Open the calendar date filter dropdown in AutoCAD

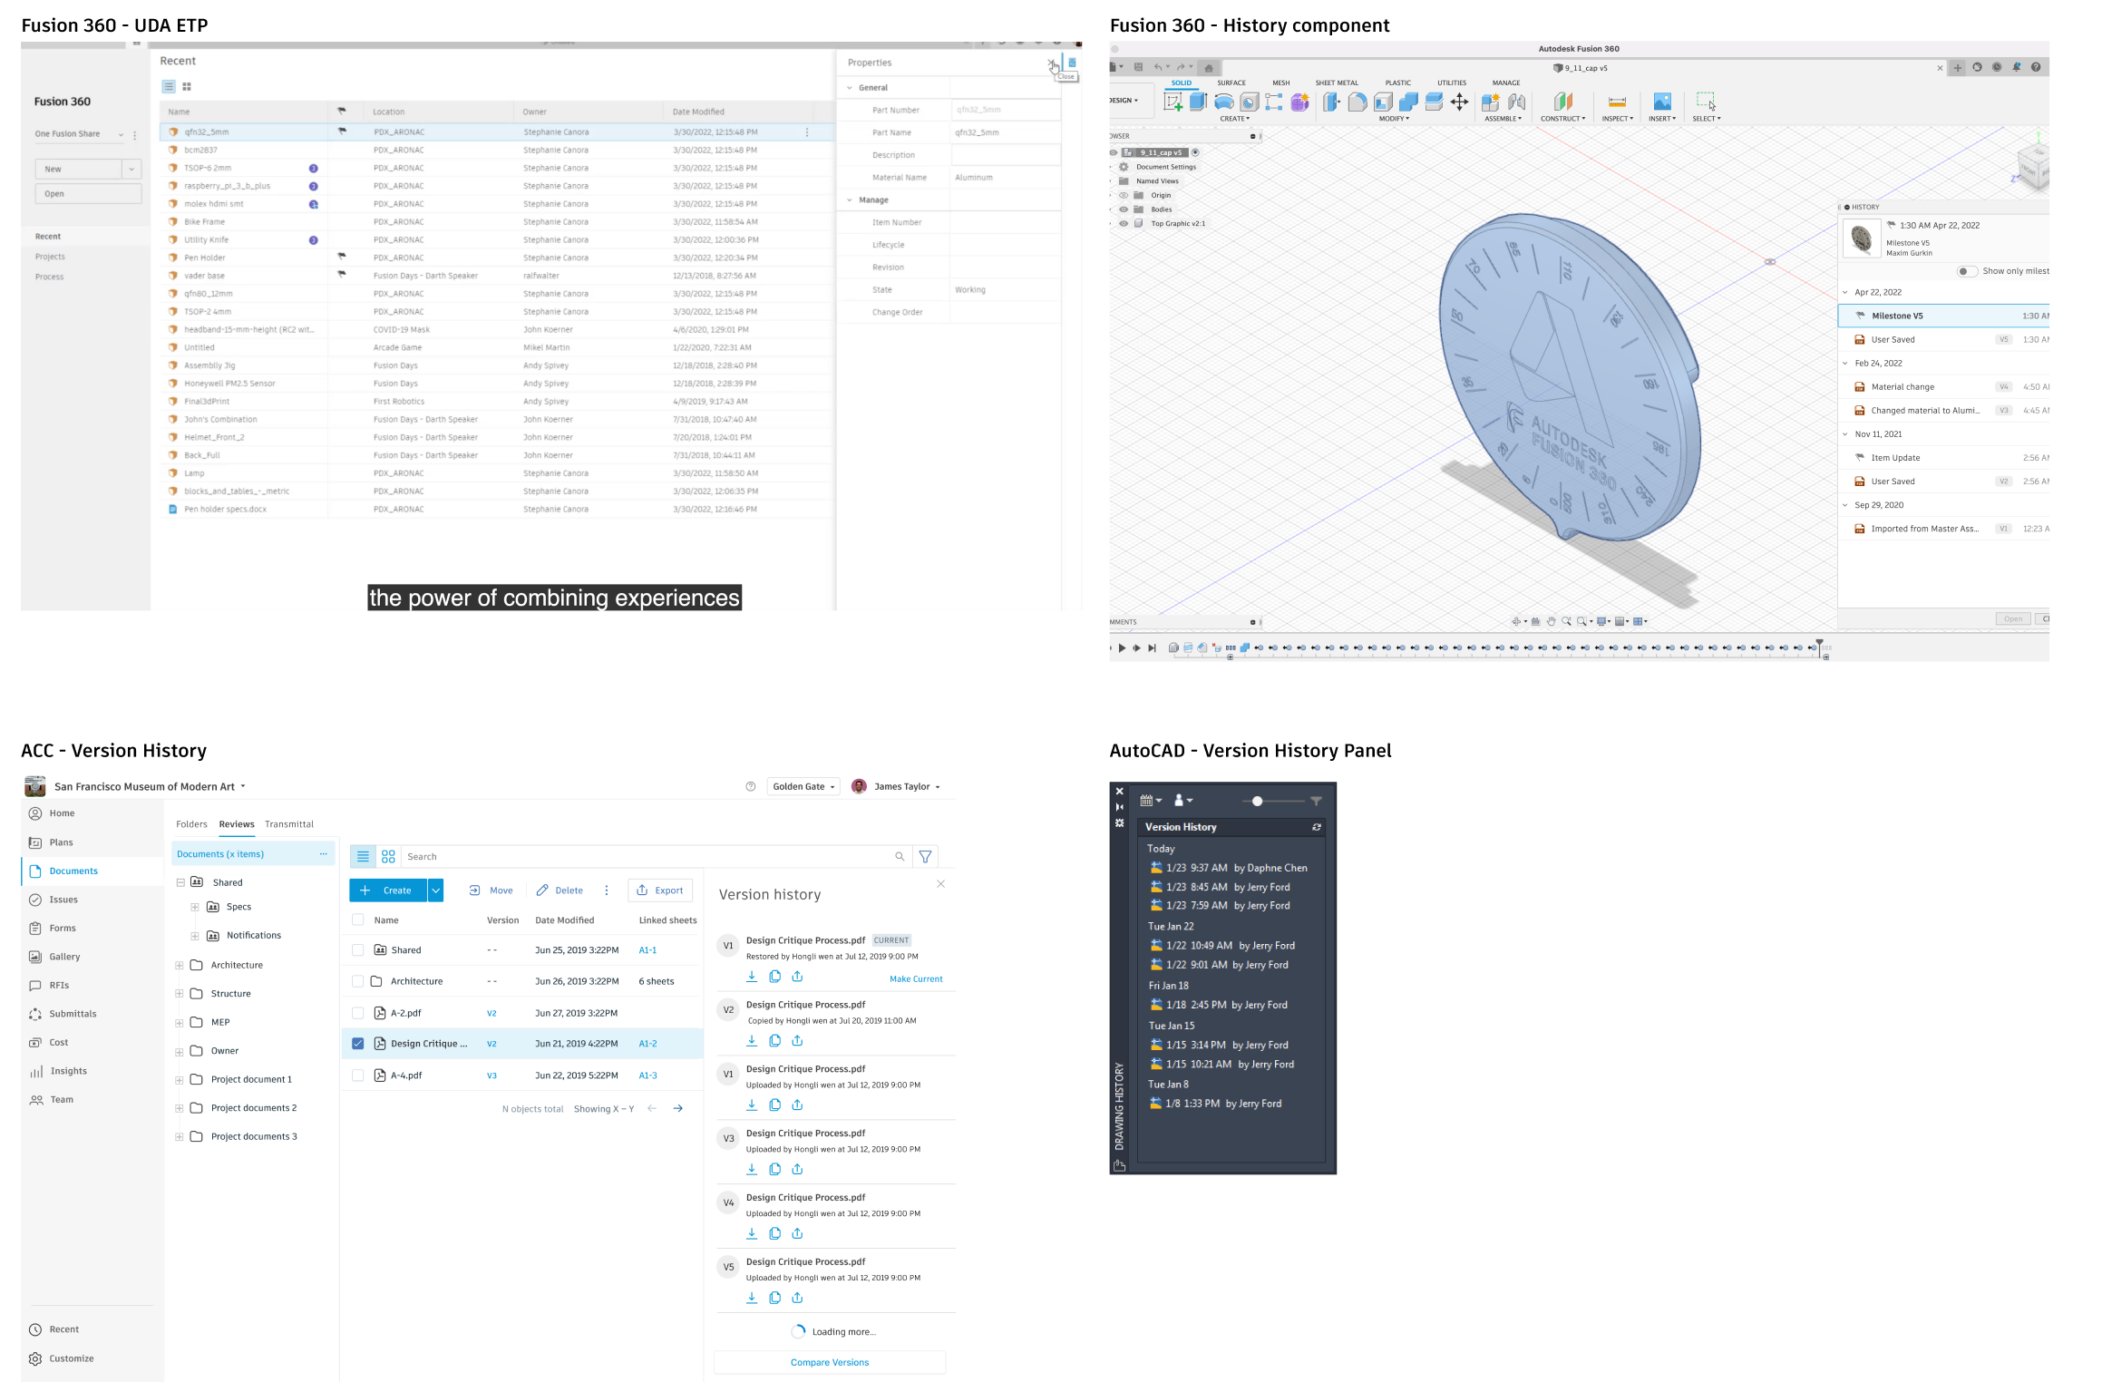click(1151, 801)
